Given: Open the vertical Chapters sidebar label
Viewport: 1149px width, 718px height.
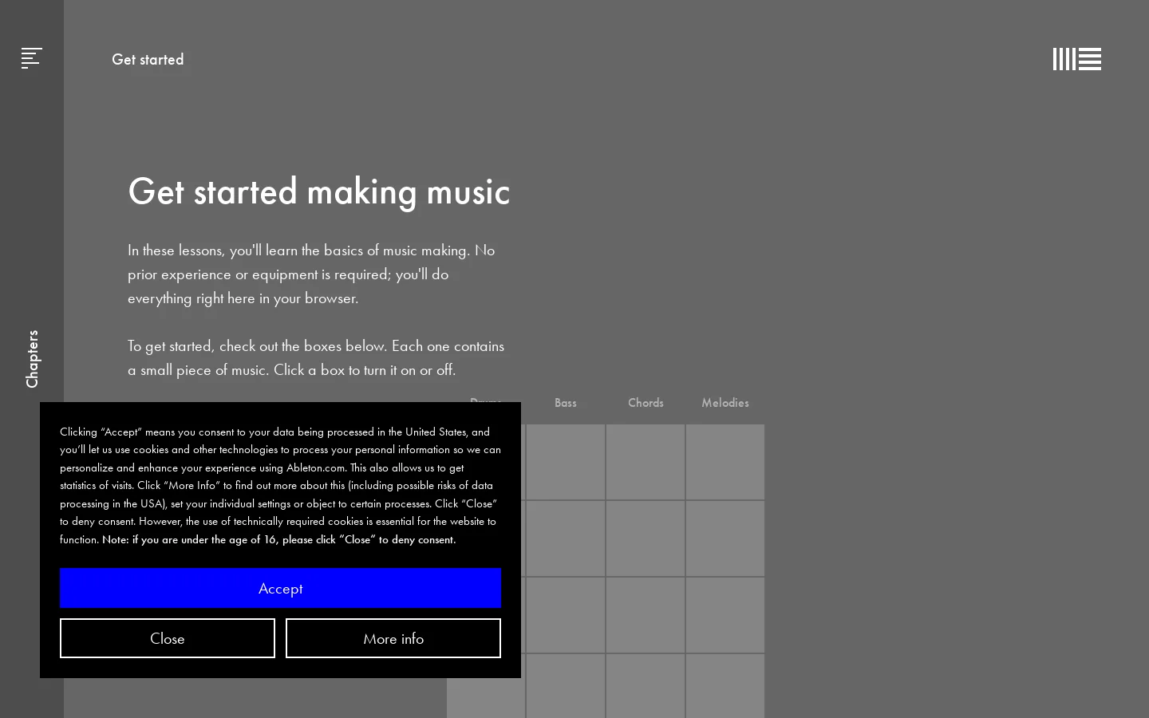Looking at the screenshot, I should click(32, 359).
